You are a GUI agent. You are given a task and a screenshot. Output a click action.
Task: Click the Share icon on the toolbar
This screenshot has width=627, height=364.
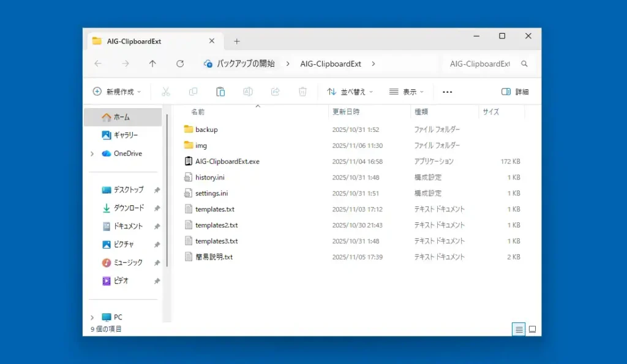[x=275, y=91]
